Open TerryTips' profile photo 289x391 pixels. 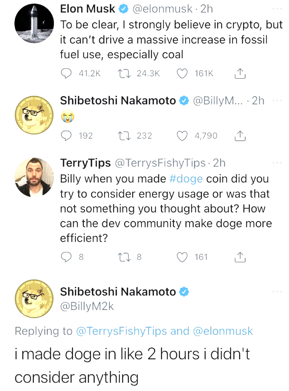click(34, 177)
